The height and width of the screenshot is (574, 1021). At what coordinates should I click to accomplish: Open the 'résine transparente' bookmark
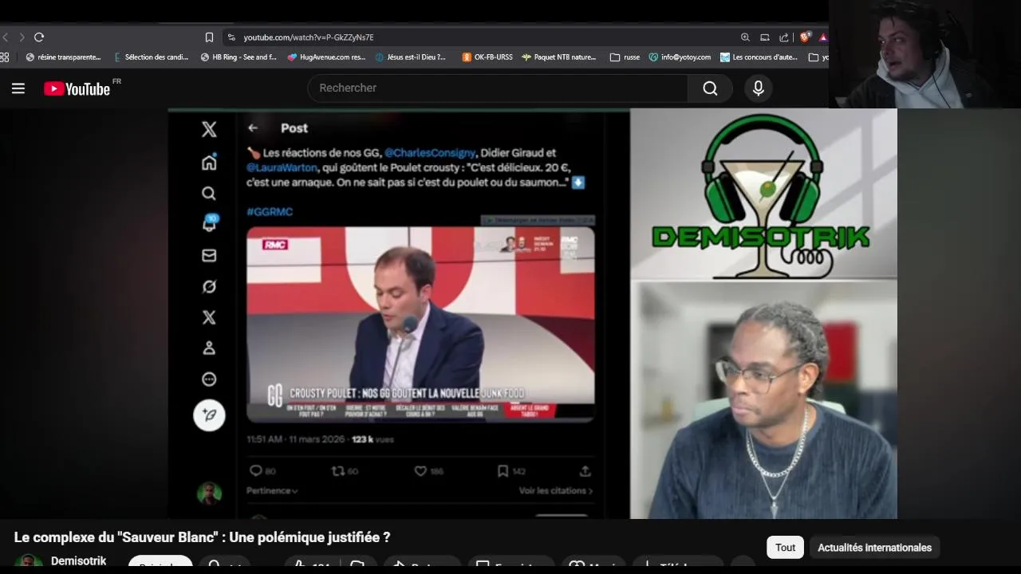click(x=63, y=57)
